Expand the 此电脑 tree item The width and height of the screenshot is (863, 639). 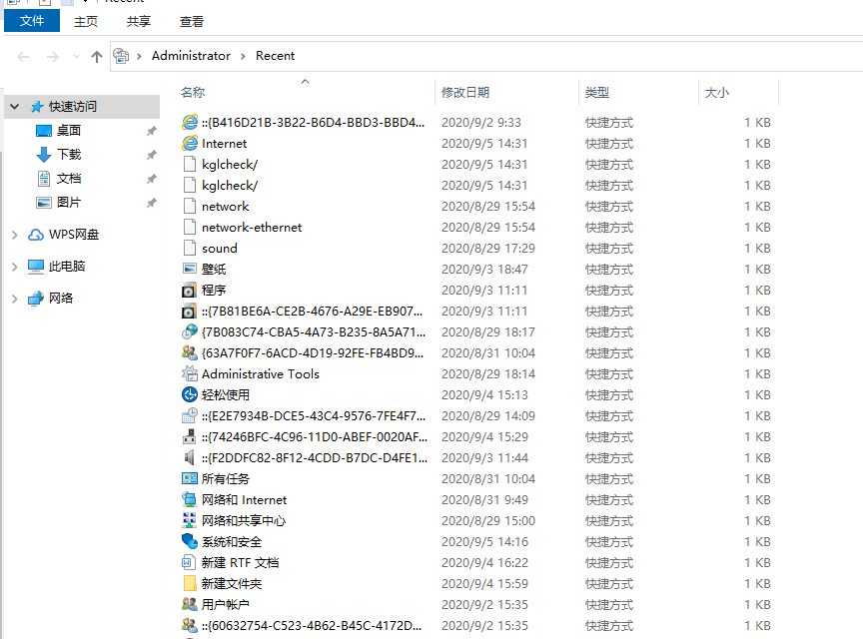coord(13,266)
